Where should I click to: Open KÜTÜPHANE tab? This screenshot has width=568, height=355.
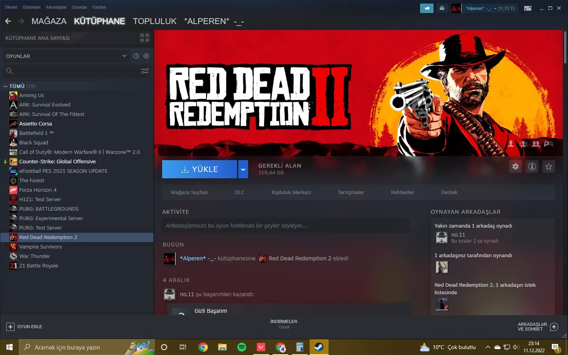99,21
